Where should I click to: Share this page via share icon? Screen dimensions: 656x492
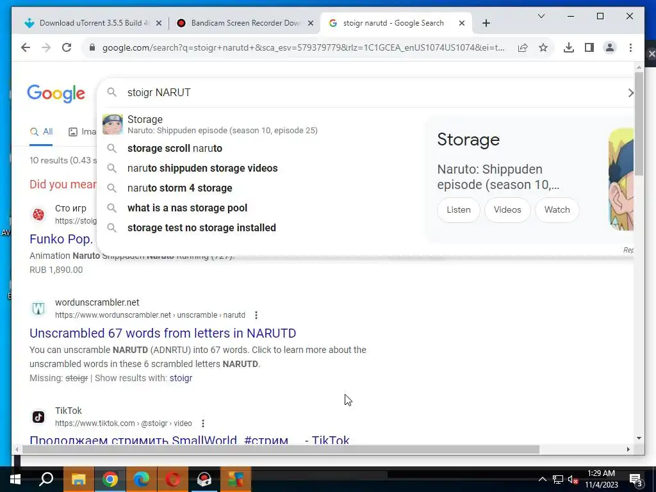[x=523, y=47]
